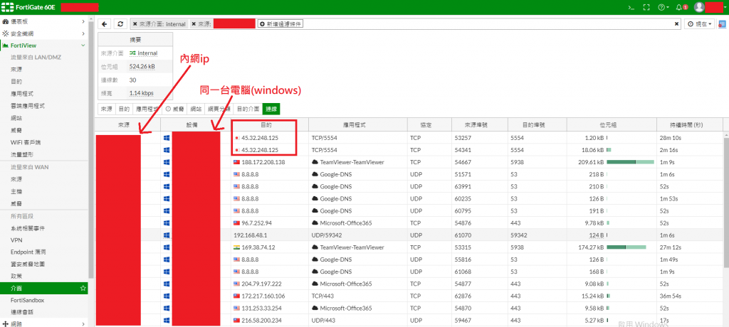The height and width of the screenshot is (327, 729).
Task: Click the user avatar icon
Action: tap(699, 7)
